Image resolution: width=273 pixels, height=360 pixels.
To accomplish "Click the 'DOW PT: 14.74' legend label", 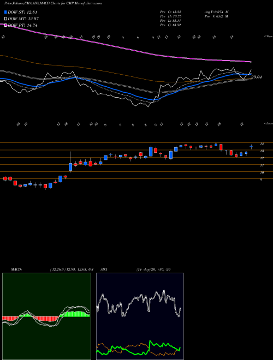I will (x=22, y=25).
